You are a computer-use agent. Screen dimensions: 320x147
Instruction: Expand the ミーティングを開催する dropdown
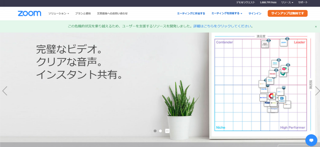[x=227, y=13]
